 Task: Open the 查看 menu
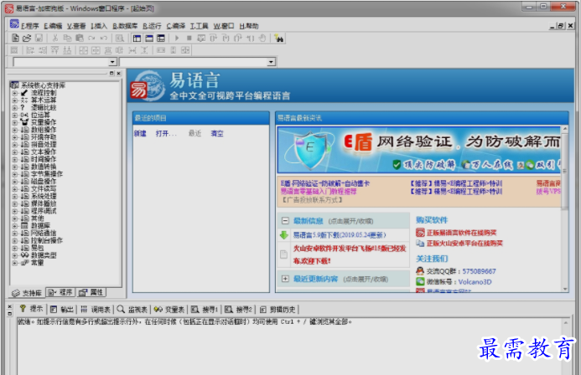pyautogui.click(x=76, y=26)
